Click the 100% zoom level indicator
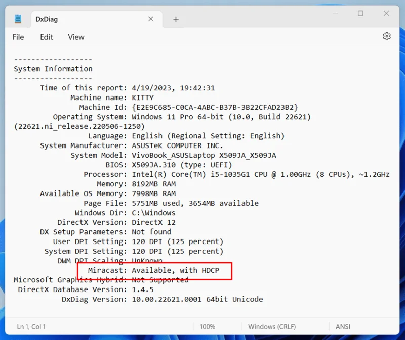This screenshot has height=340, width=405. point(208,327)
